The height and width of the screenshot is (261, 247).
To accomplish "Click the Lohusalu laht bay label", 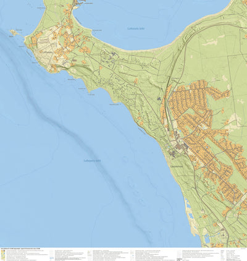I will 136,28.
